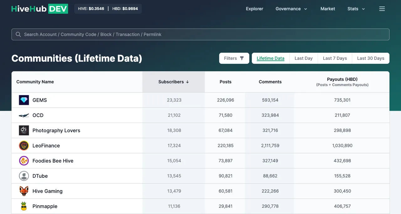Image resolution: width=401 pixels, height=214 pixels.
Task: Click the Hive Gaming fox icon
Action: [24, 191]
